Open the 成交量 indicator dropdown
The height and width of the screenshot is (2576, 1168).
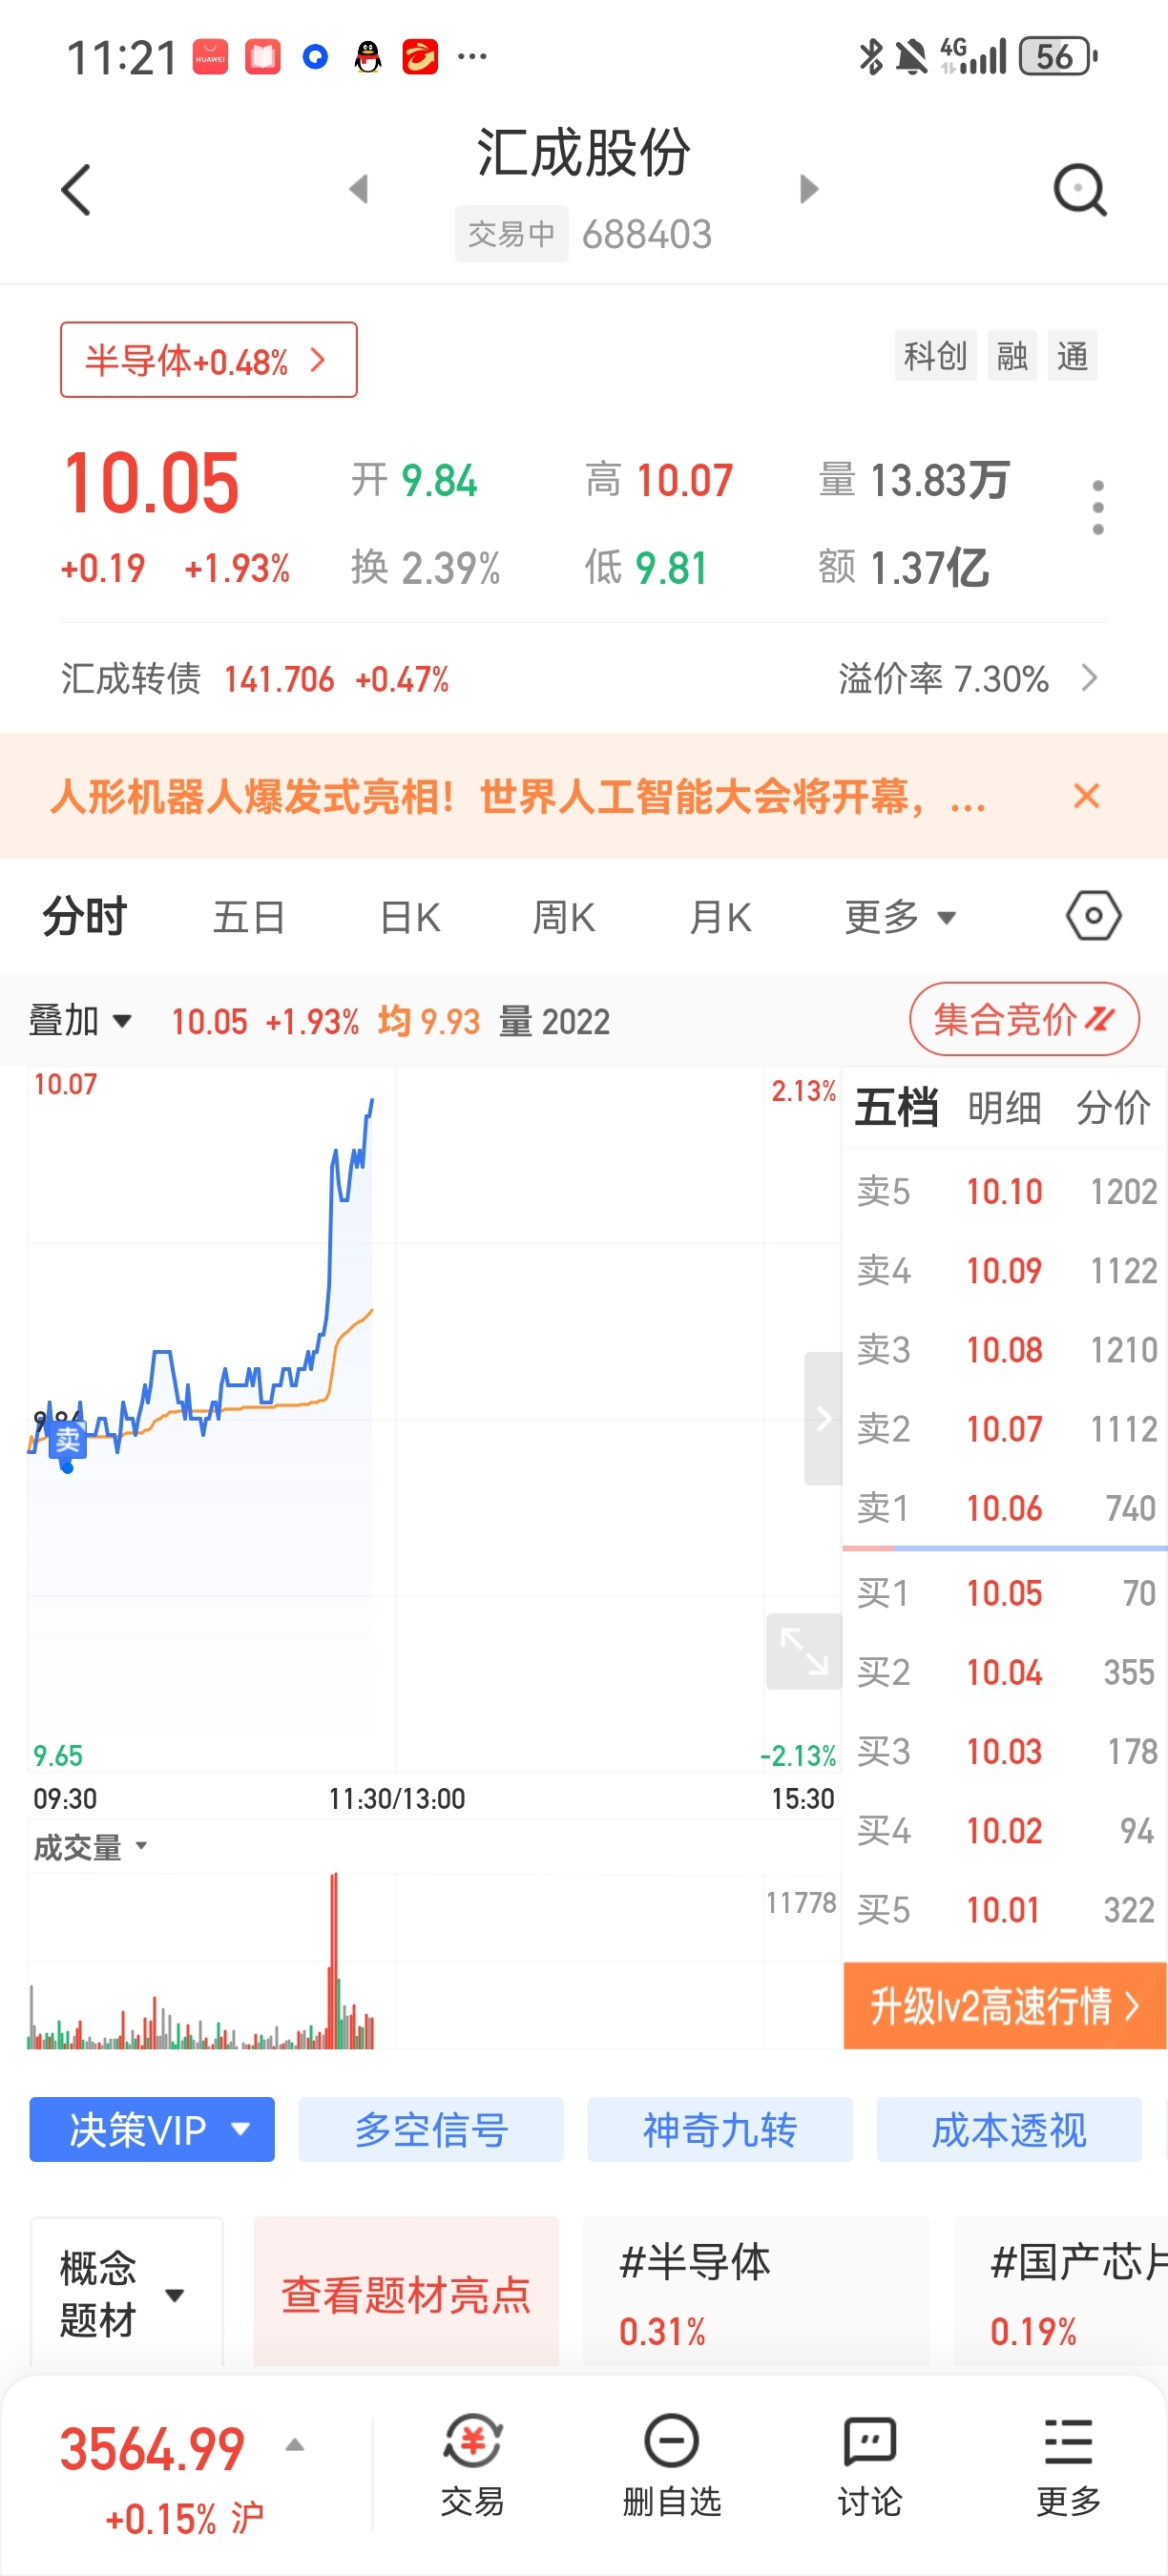tap(90, 1846)
